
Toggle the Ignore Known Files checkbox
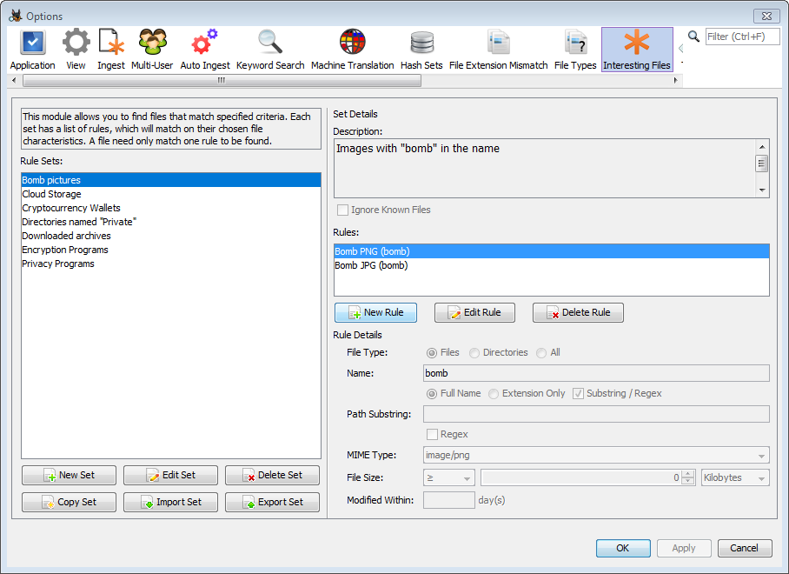pyautogui.click(x=343, y=210)
